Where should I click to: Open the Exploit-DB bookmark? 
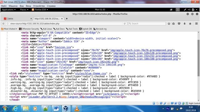click(85, 29)
